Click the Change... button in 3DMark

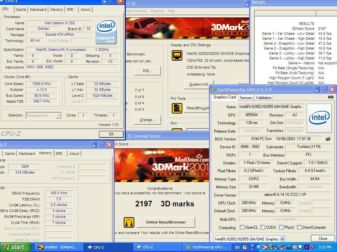147,120
